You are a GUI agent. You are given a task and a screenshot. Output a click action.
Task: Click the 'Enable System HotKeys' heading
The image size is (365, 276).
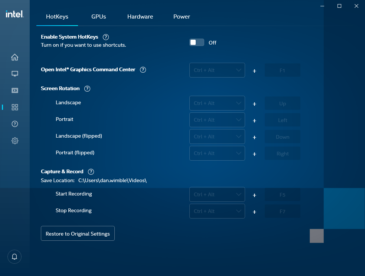69,37
